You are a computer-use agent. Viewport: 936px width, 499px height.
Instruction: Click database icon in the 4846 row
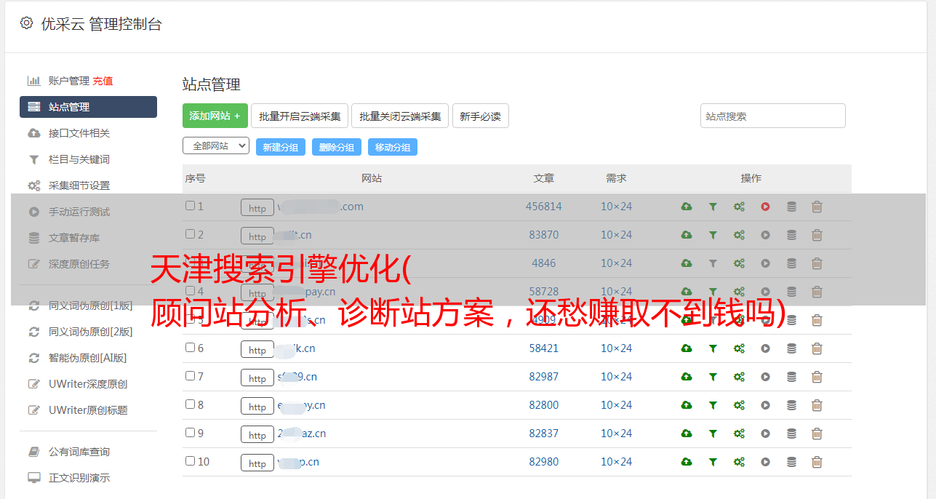pos(791,263)
